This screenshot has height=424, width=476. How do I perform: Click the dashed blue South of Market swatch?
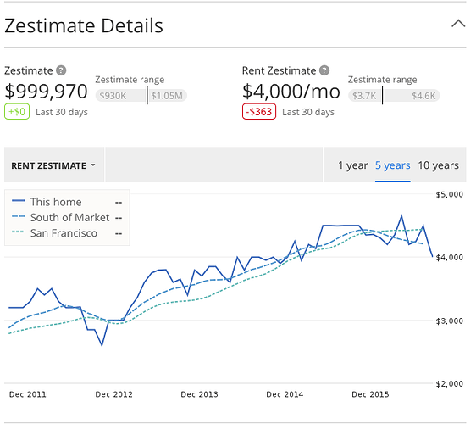pyautogui.click(x=18, y=216)
